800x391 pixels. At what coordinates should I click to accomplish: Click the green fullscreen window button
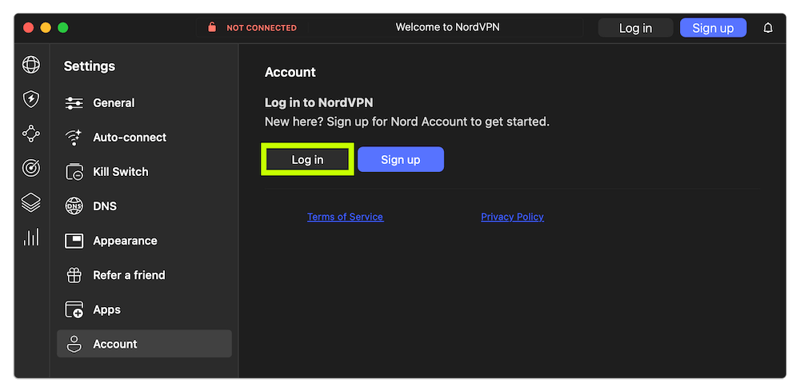point(62,28)
